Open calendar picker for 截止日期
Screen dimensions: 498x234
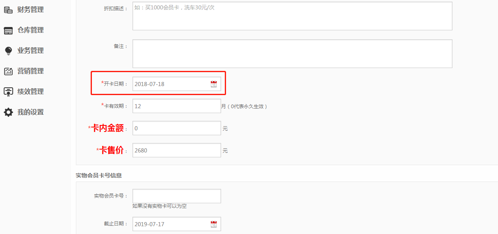pos(213,224)
